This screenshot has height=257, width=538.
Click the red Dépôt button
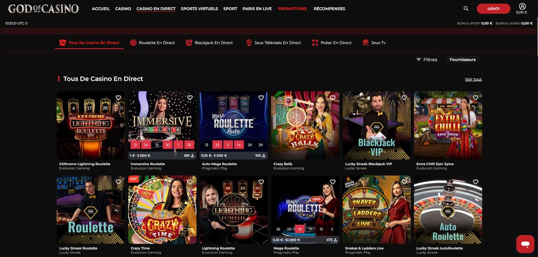(494, 9)
